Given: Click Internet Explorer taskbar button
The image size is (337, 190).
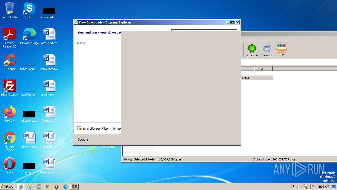Looking at the screenshot, I should pyautogui.click(x=21, y=187).
